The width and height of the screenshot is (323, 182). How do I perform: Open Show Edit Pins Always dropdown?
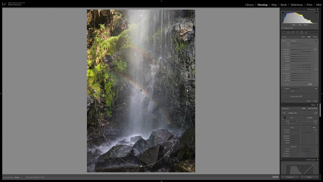pos(17,177)
